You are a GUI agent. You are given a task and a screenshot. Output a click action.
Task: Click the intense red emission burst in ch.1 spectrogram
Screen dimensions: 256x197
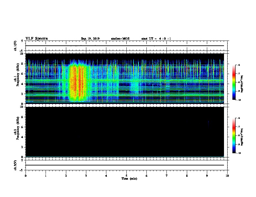[77, 82]
